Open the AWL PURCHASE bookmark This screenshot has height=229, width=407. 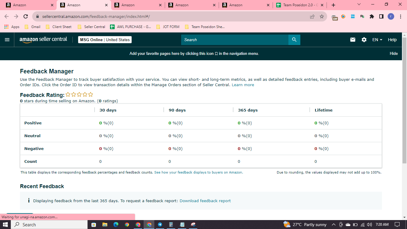pyautogui.click(x=131, y=27)
